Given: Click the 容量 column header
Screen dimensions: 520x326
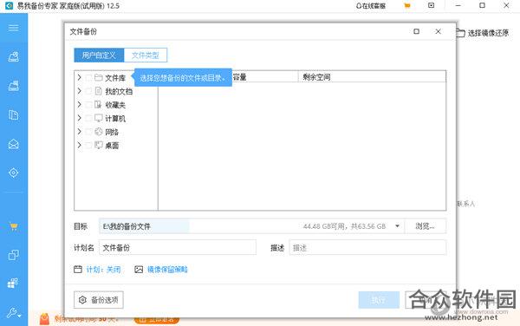Looking at the screenshot, I should [x=239, y=77].
